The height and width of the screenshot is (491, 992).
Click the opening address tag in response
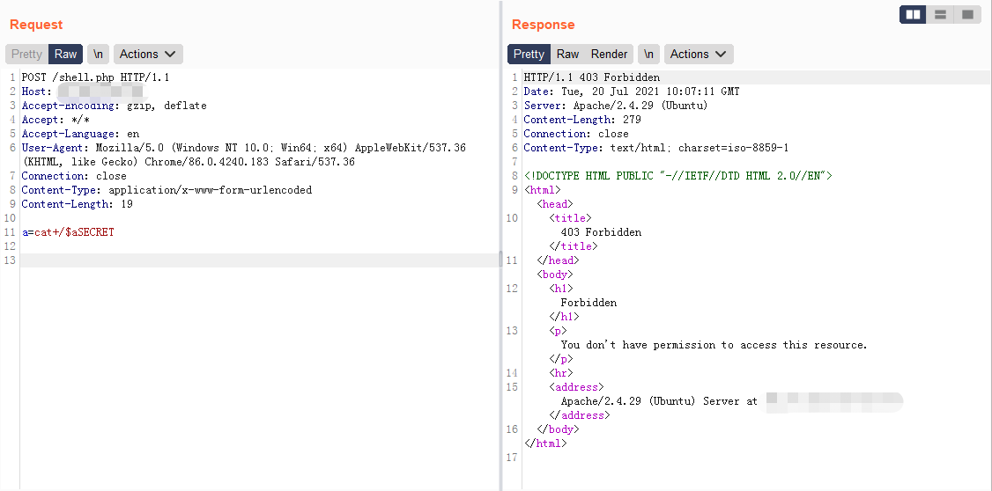(576, 387)
